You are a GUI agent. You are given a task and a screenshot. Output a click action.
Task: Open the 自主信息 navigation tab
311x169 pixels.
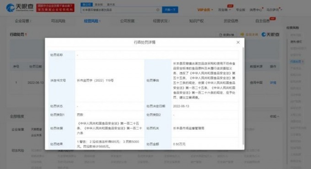pos(263,21)
